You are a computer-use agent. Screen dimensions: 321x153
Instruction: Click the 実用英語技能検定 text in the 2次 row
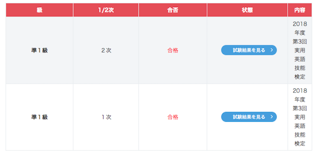click(x=299, y=63)
